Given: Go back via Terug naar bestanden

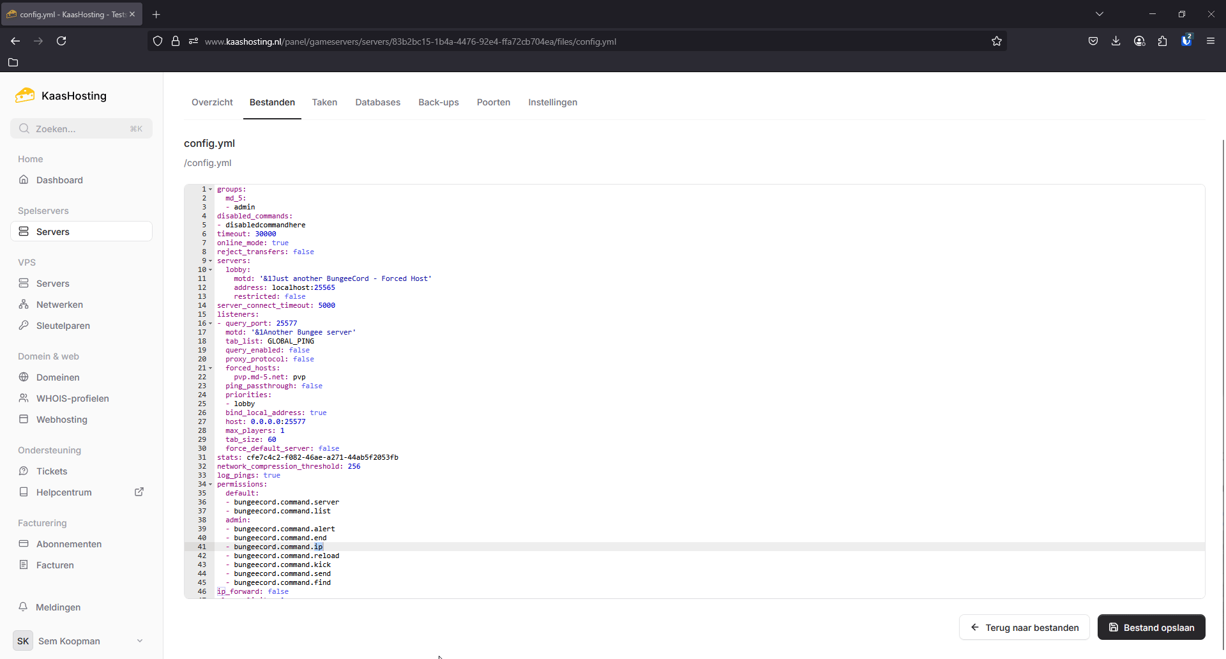Looking at the screenshot, I should click(x=1024, y=627).
